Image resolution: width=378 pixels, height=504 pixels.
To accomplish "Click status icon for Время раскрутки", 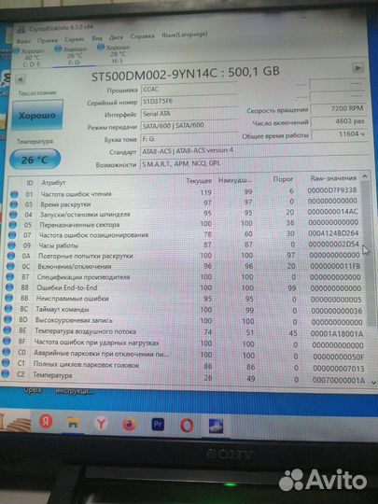I will [13, 204].
